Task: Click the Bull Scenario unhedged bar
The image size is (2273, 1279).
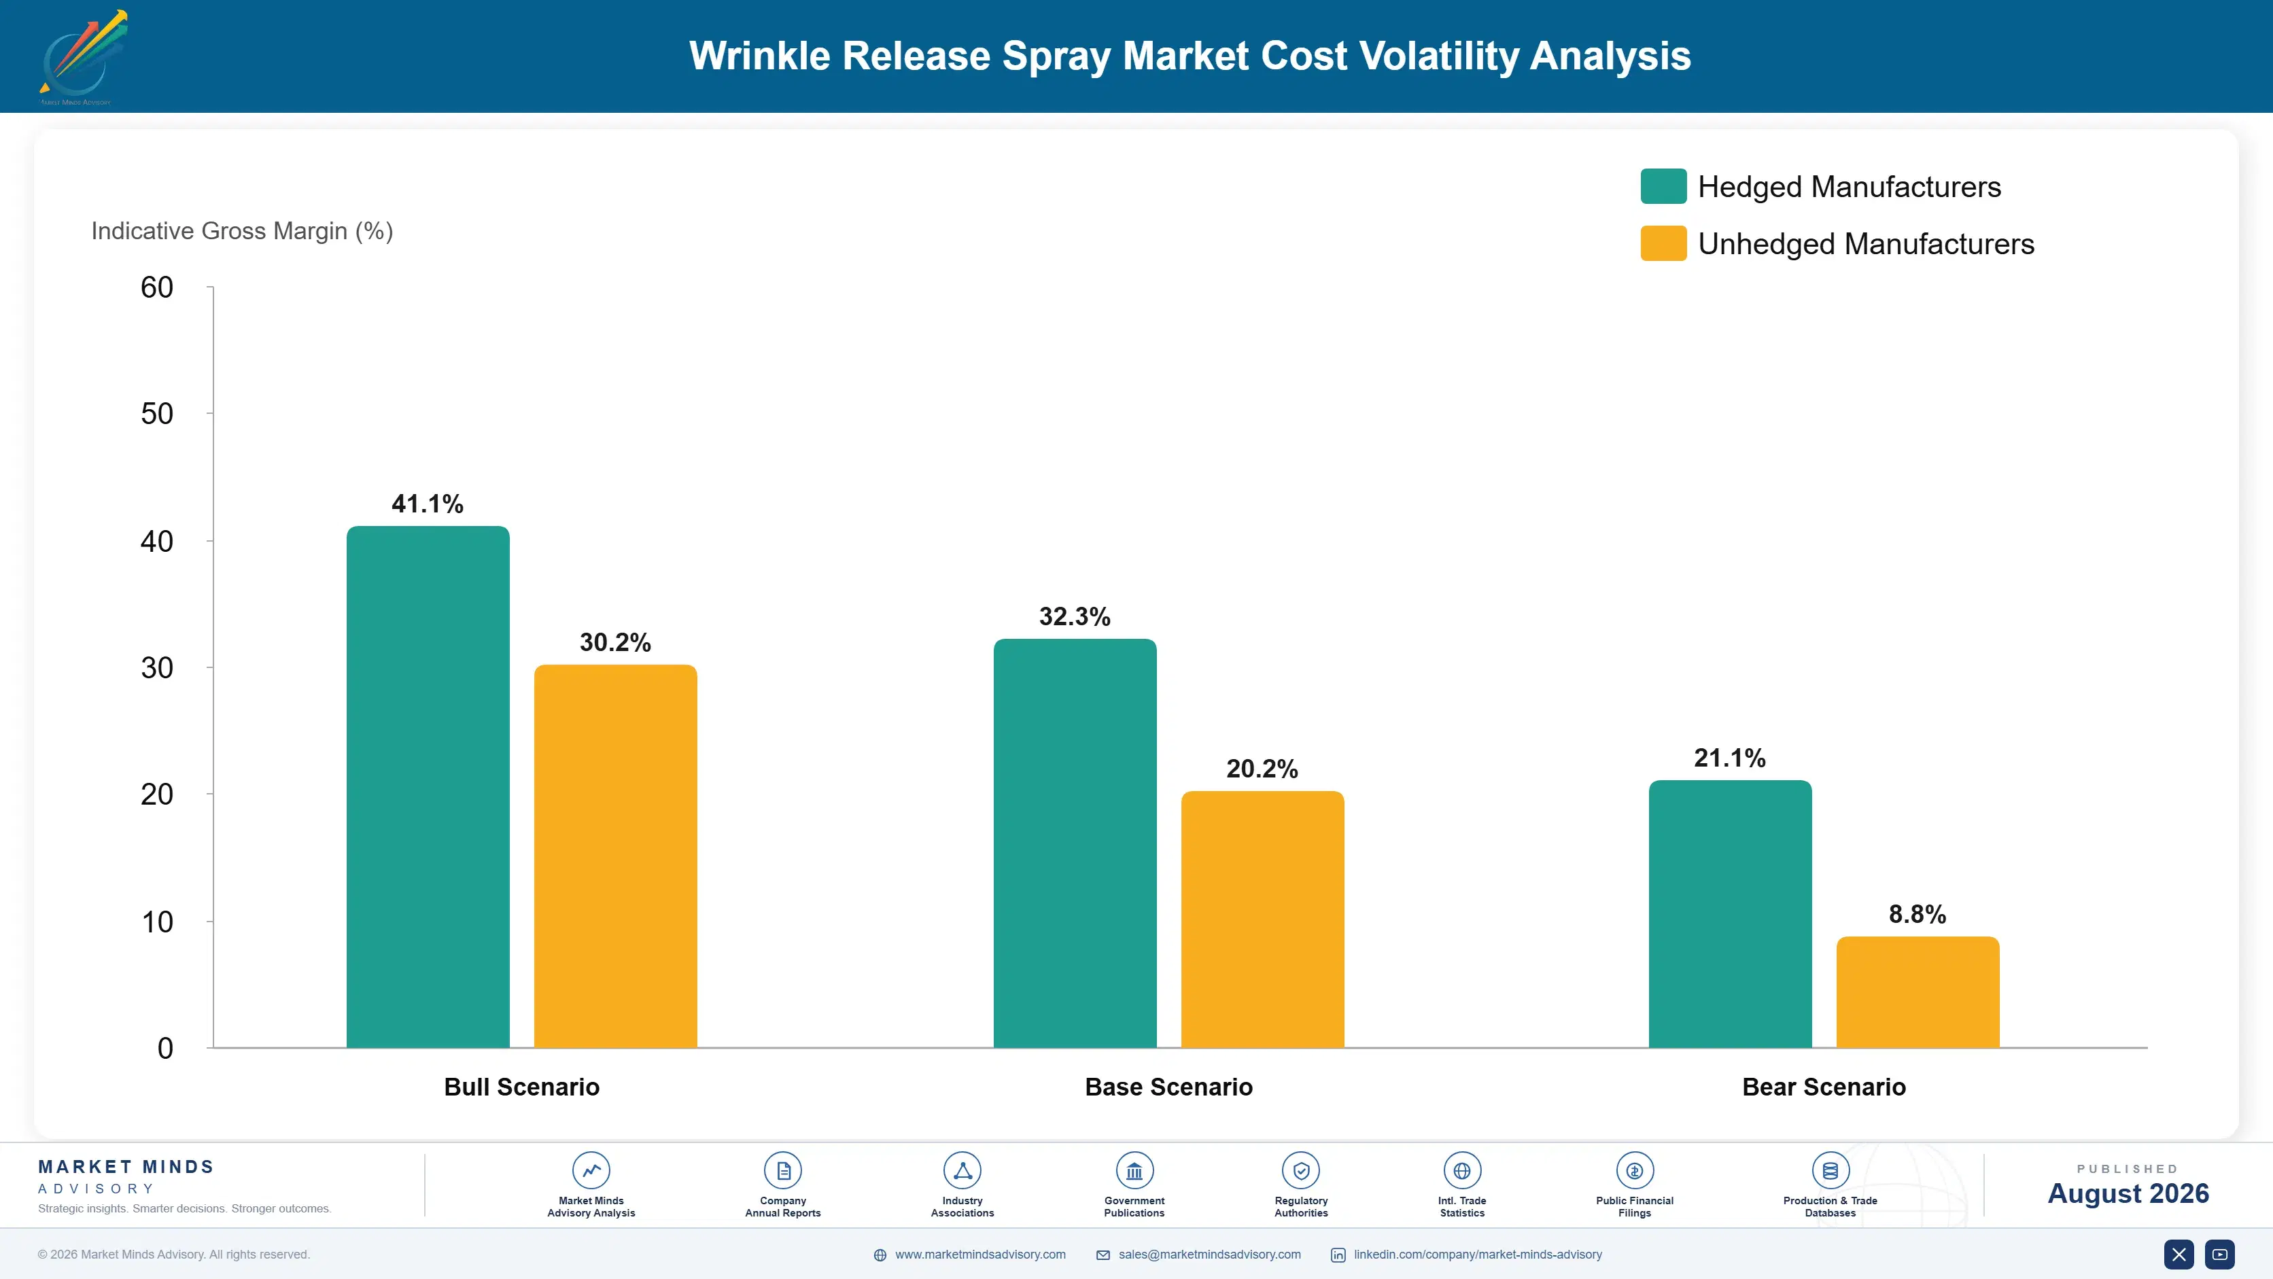Action: 616,856
